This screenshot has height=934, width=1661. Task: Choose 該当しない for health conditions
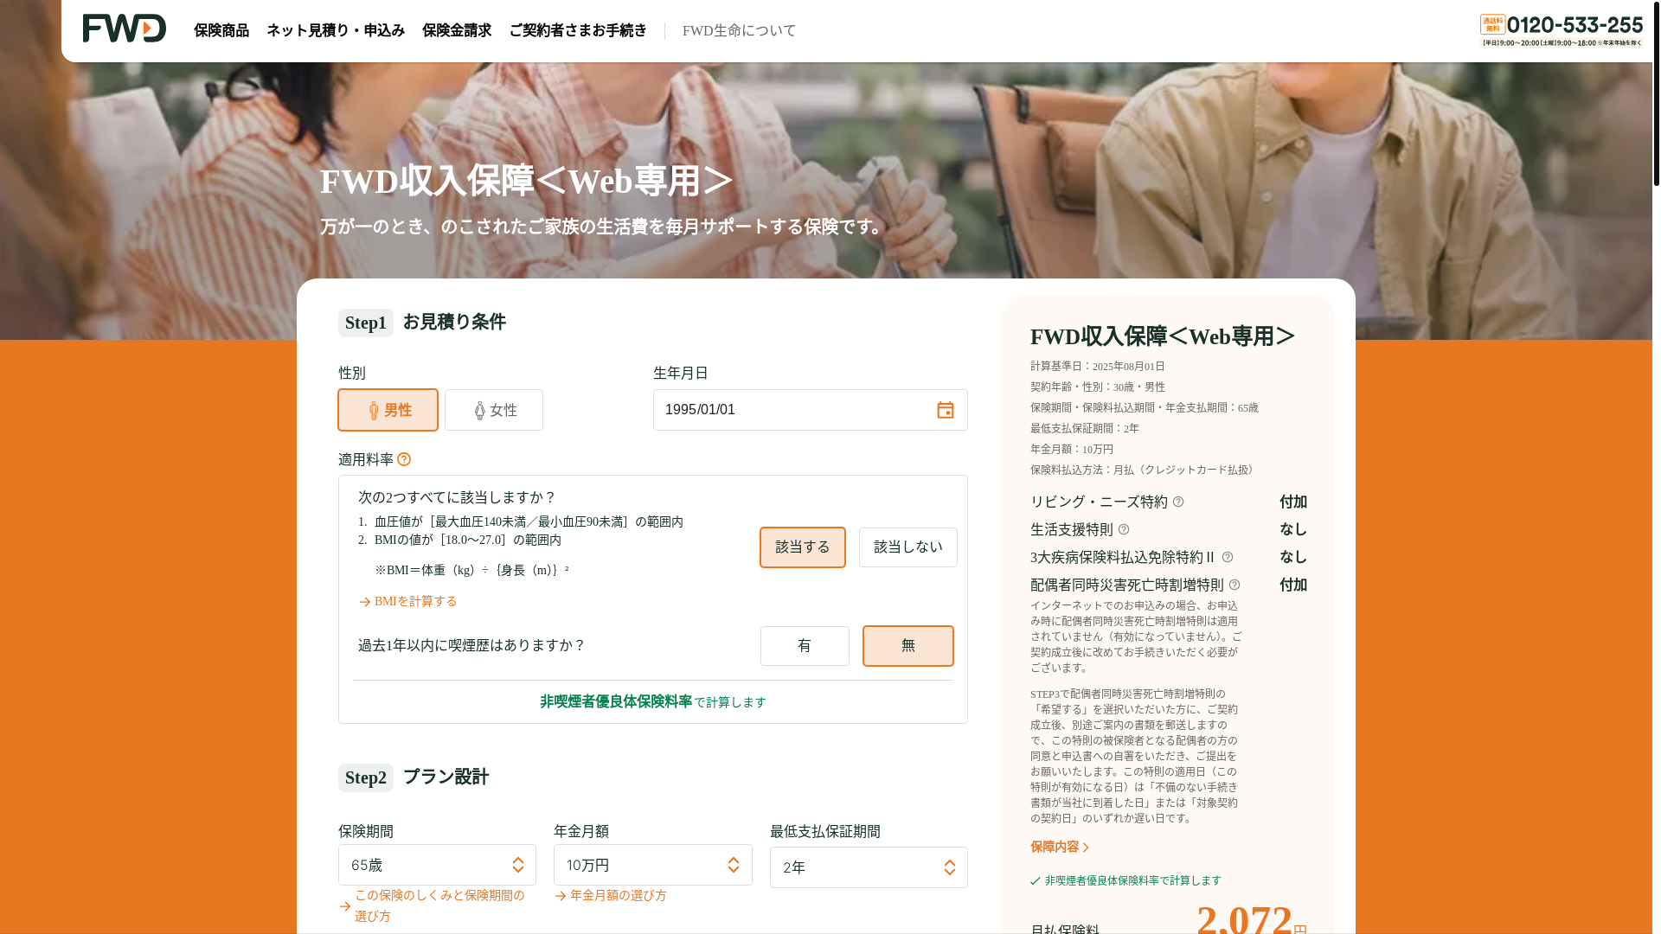pyautogui.click(x=908, y=547)
